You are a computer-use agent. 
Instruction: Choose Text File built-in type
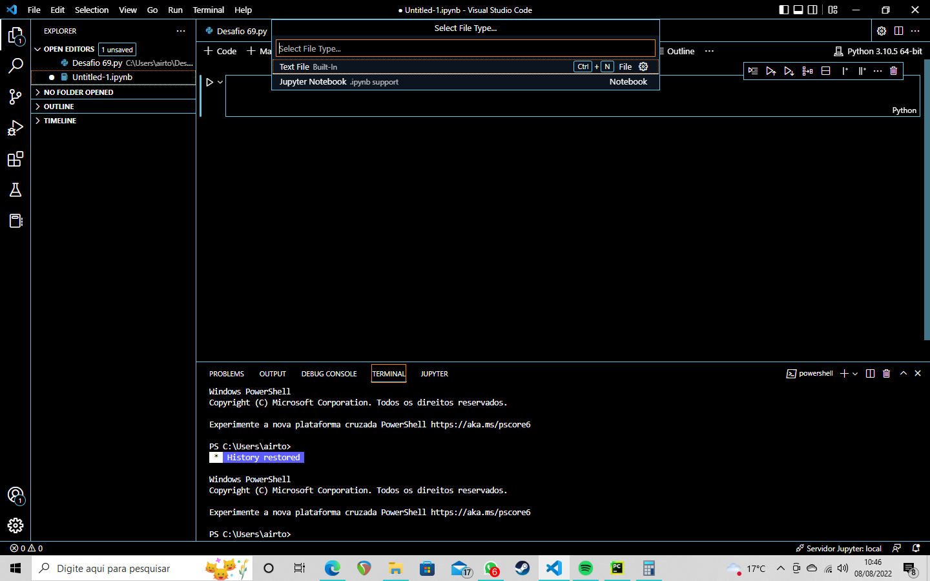point(465,66)
